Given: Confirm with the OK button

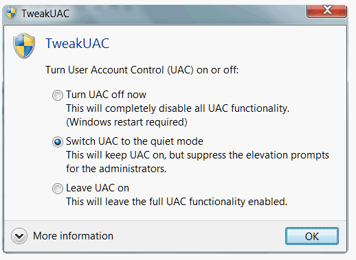Looking at the screenshot, I should pyautogui.click(x=312, y=236).
